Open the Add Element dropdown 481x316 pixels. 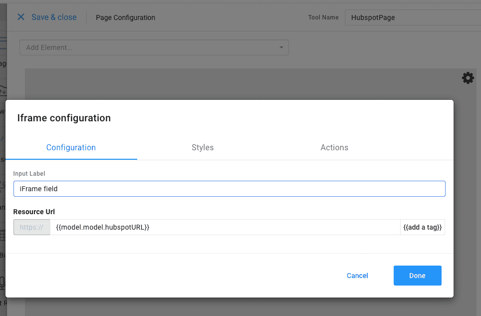[x=150, y=47]
